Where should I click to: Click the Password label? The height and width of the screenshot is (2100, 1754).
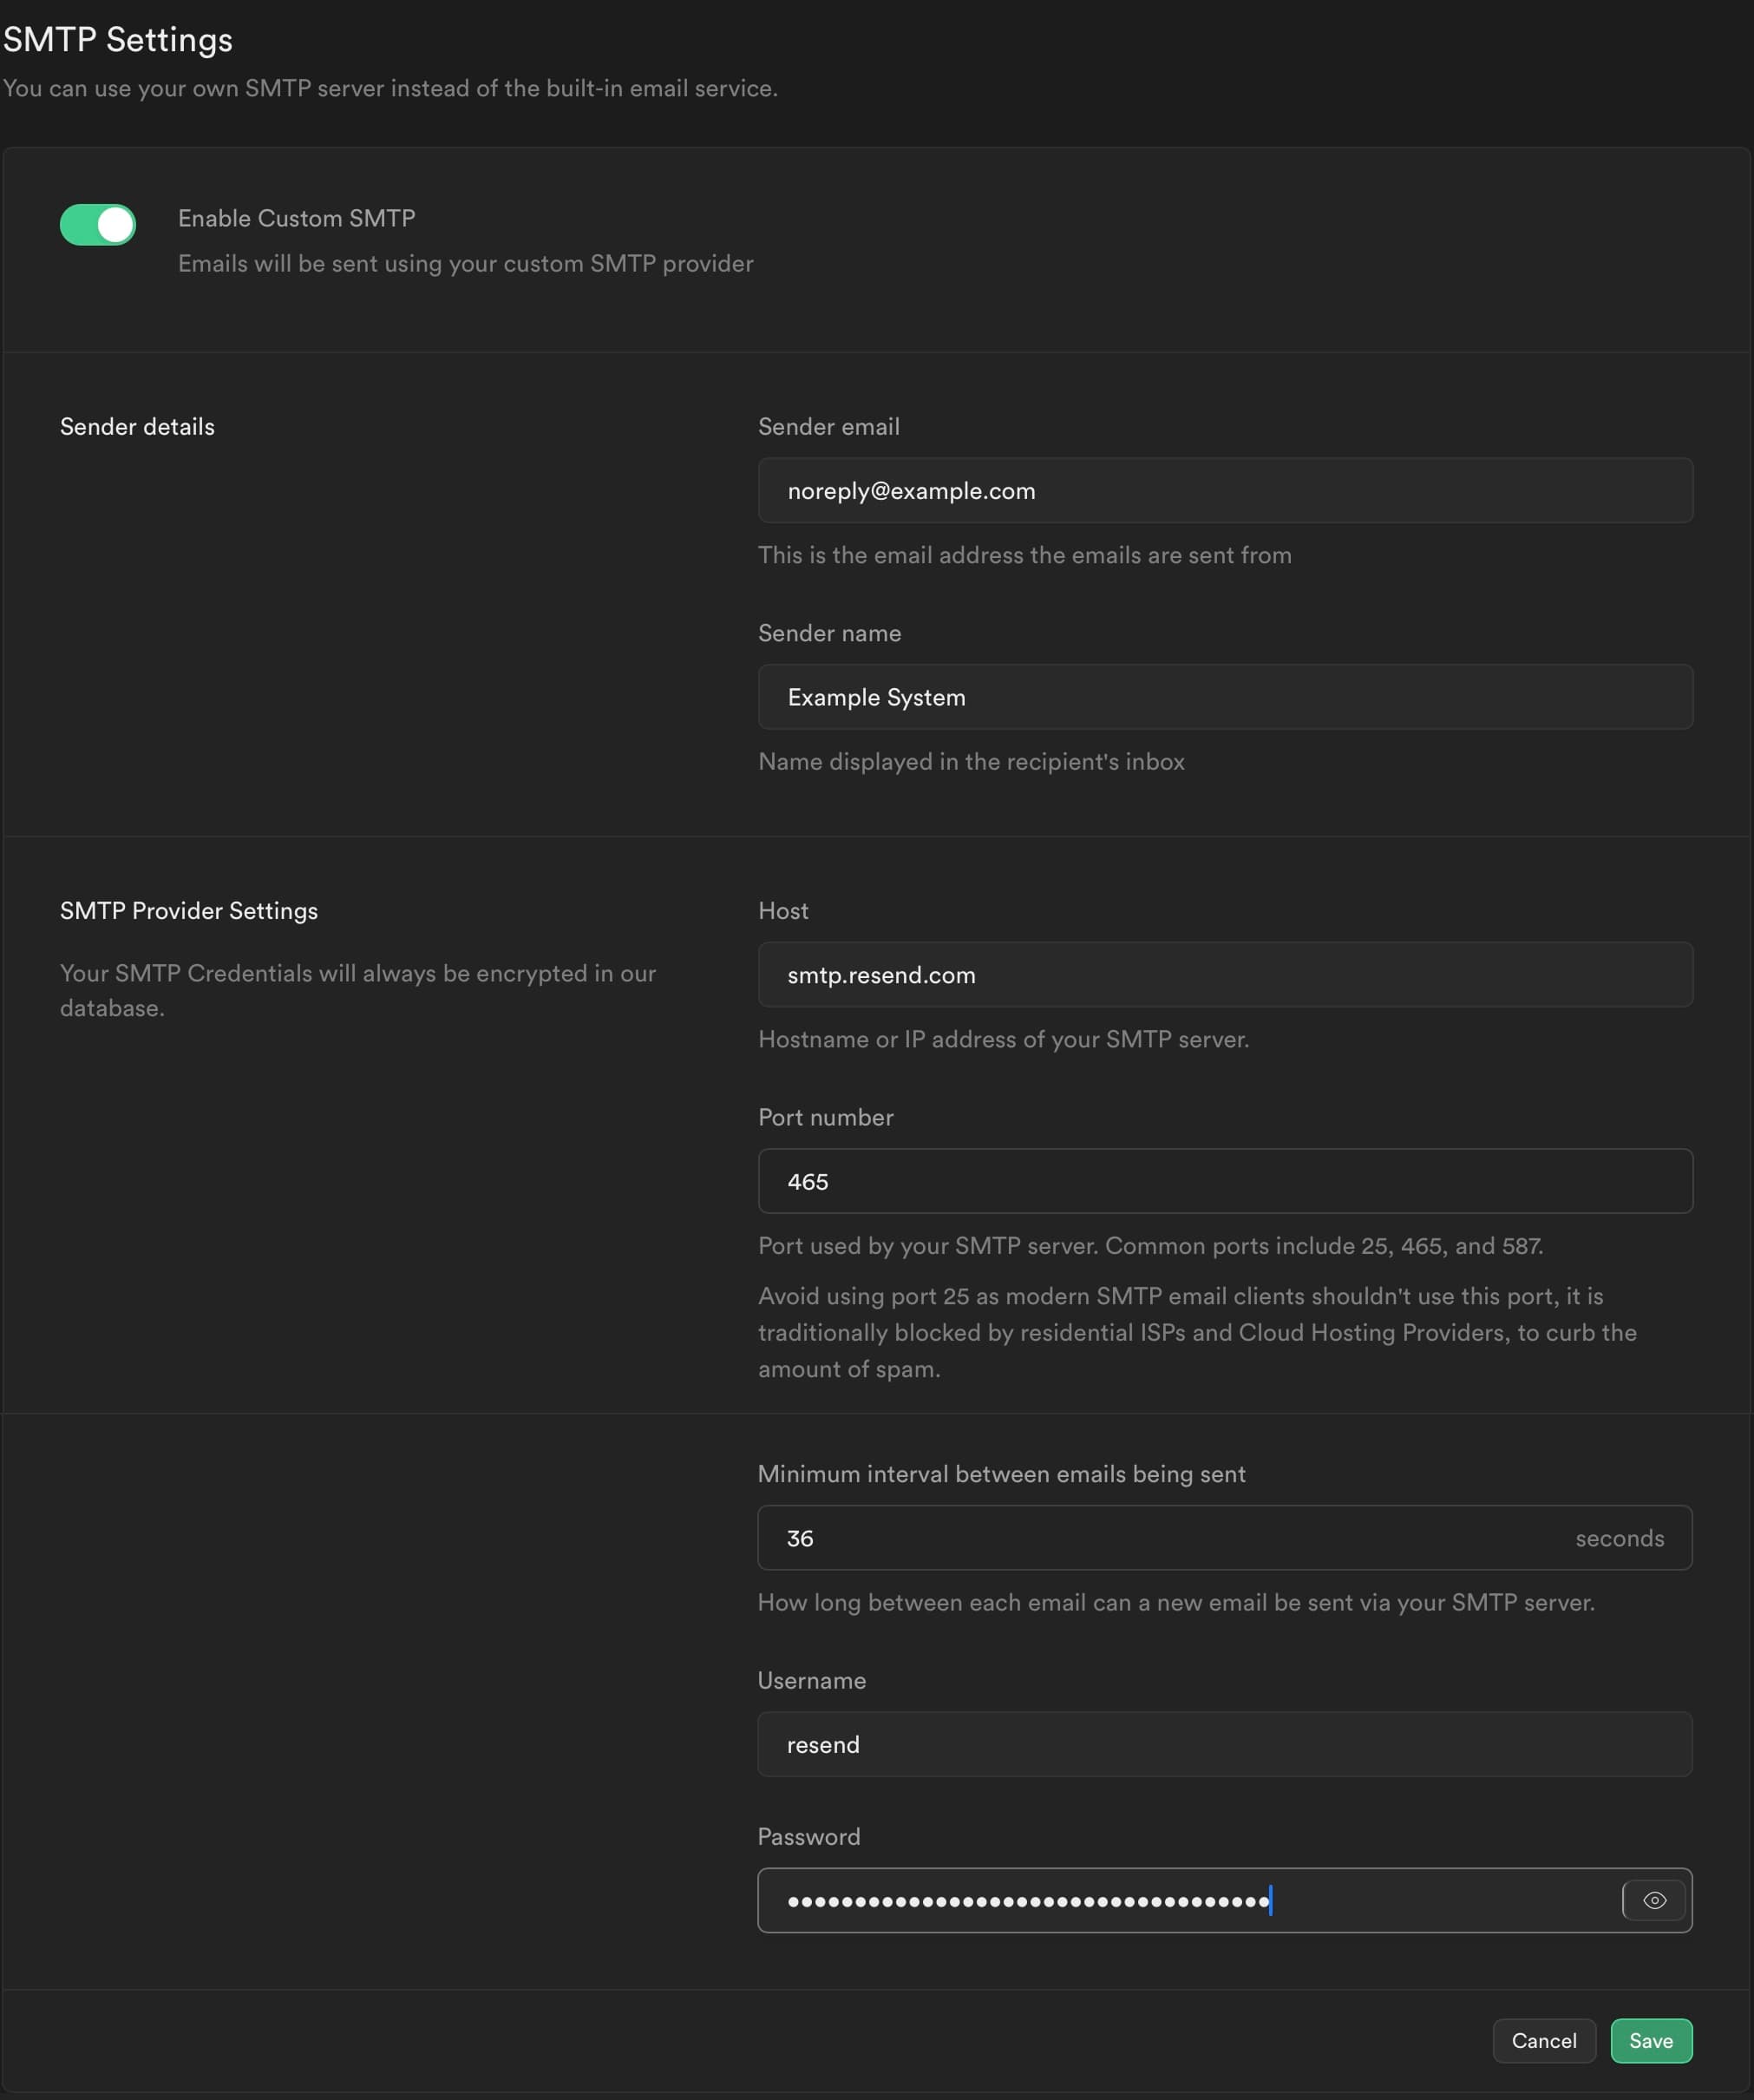coord(808,1836)
